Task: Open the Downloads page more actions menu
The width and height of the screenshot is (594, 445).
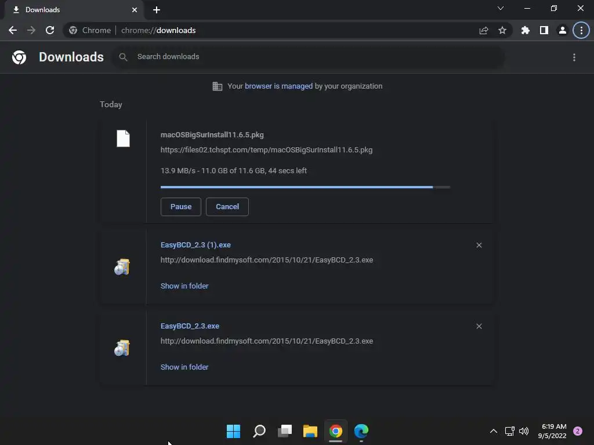Action: click(574, 57)
